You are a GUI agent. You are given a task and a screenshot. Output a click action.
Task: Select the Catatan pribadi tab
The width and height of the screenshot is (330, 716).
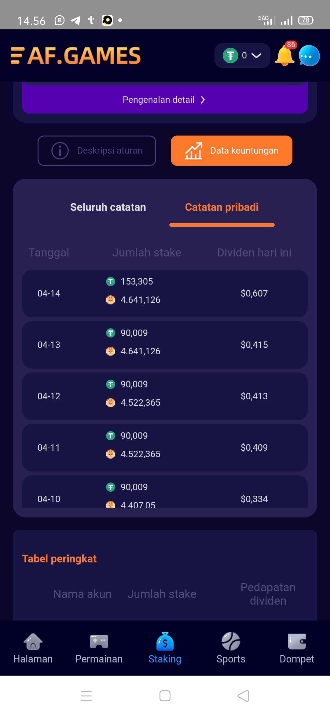(x=222, y=207)
